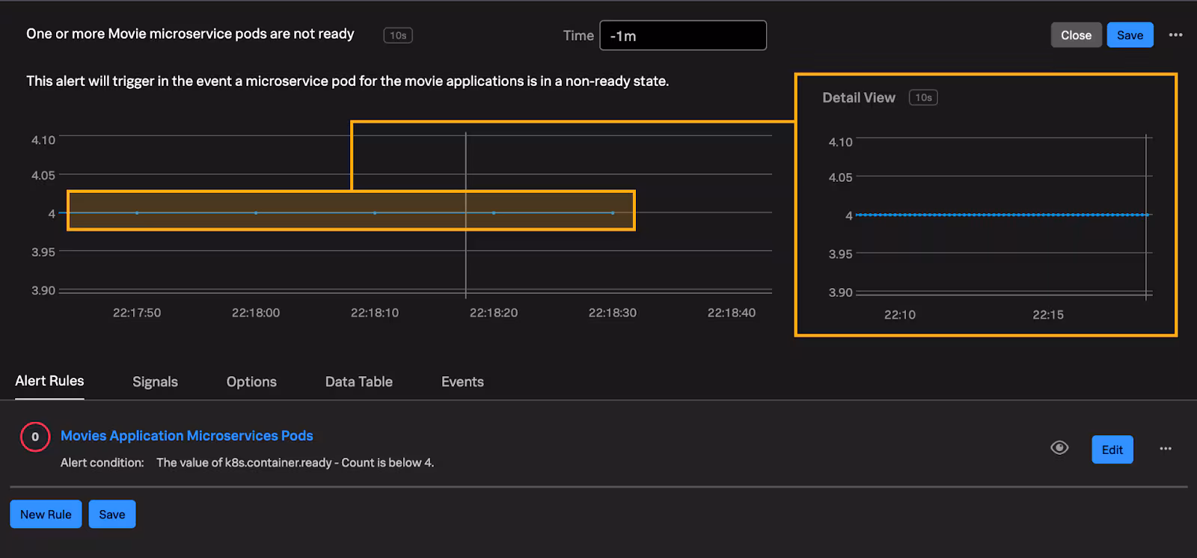Open the Options tab
The image size is (1197, 558).
[251, 381]
